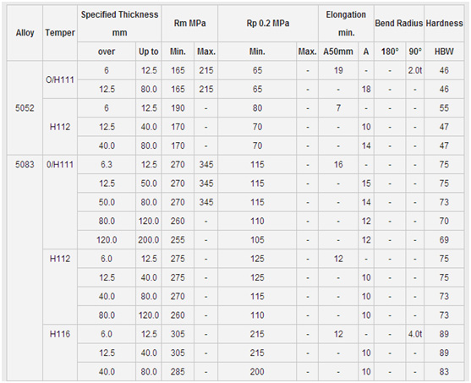Select the 180° bend radius subheader
This screenshot has height=383, width=471.
[x=390, y=52]
